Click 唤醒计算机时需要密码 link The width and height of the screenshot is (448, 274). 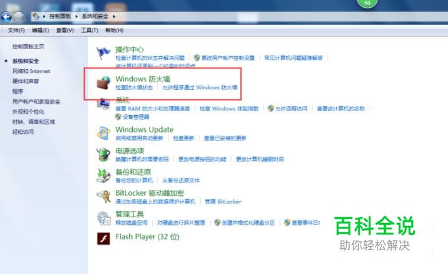click(142, 160)
